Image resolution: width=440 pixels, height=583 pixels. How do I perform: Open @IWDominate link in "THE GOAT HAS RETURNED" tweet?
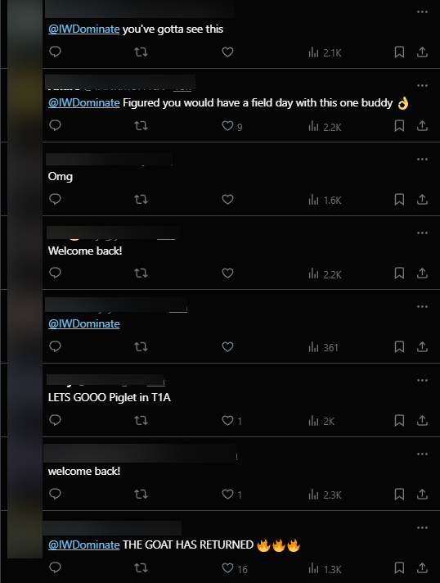[84, 545]
